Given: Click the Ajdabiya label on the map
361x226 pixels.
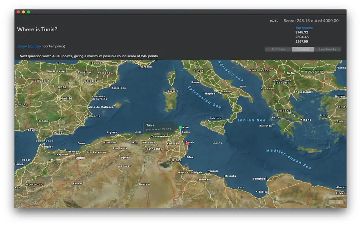Looking at the screenshot, I should pos(262,191).
